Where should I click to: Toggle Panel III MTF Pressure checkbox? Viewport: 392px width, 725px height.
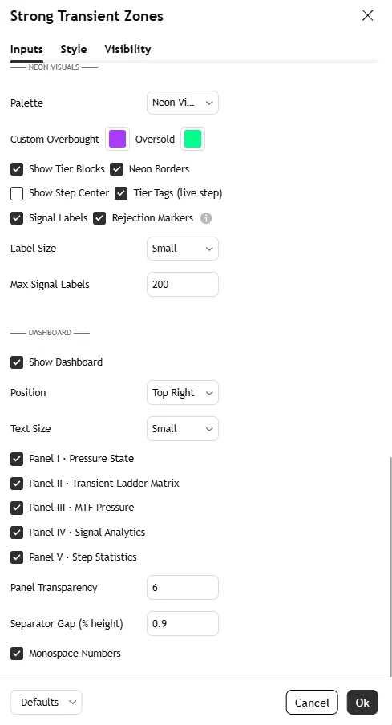[17, 508]
